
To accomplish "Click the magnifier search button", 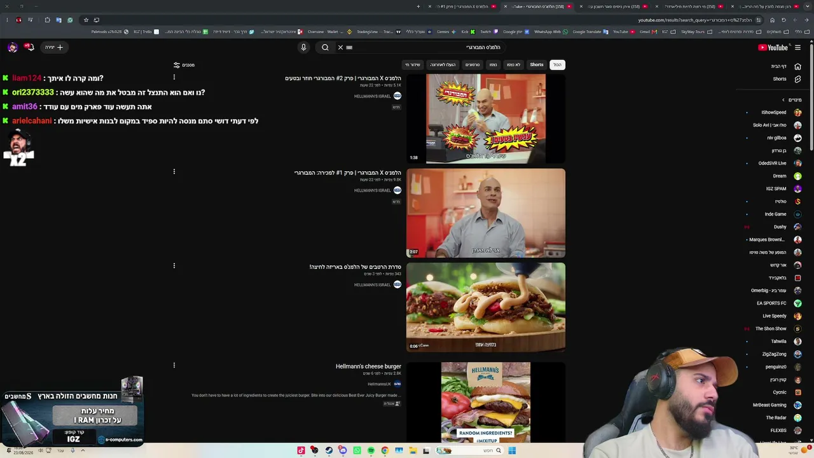I will click(325, 47).
